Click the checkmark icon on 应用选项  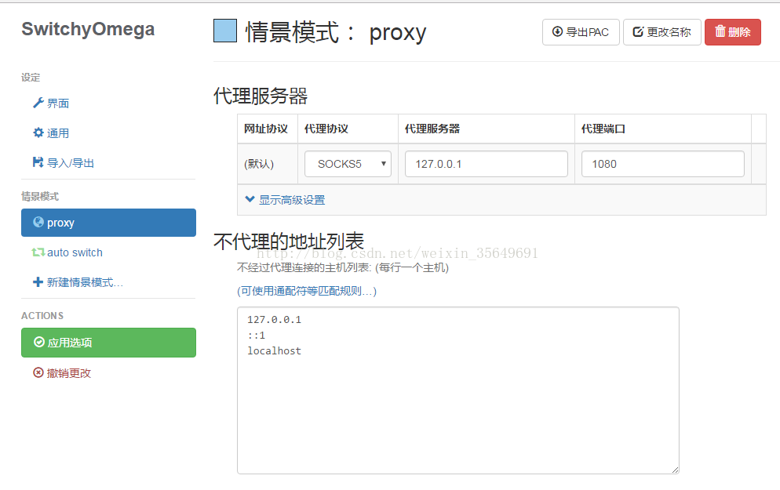pyautogui.click(x=39, y=342)
